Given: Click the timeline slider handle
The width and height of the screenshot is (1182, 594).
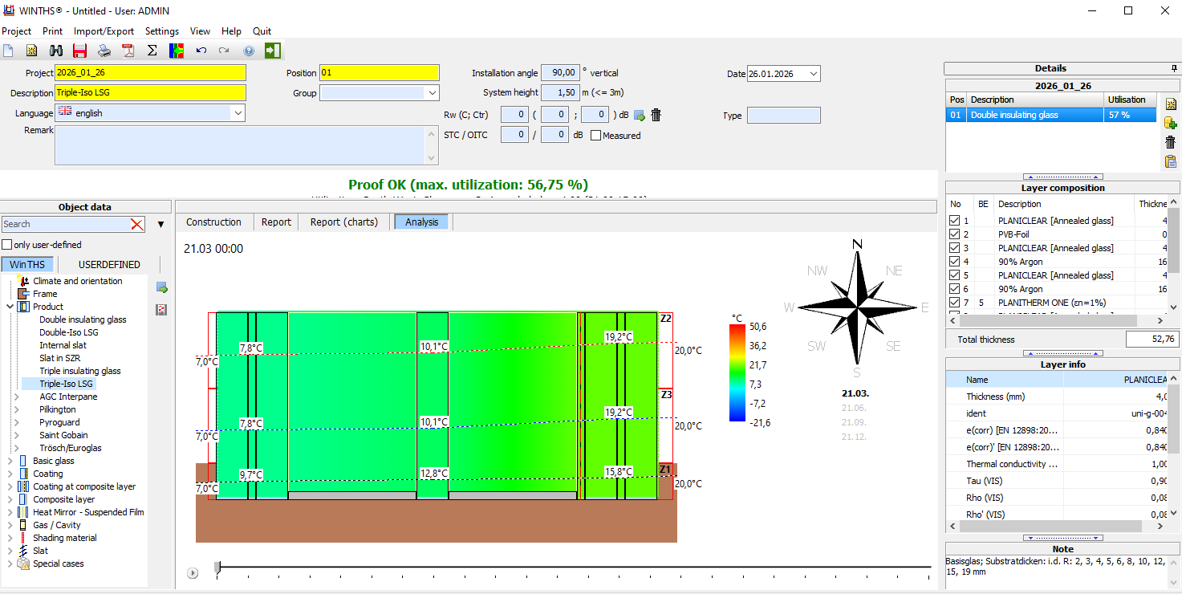Looking at the screenshot, I should pos(217,568).
